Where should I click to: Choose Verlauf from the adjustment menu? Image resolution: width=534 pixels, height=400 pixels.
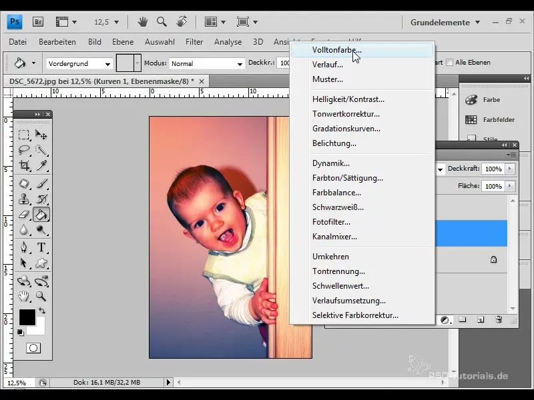tap(362, 65)
